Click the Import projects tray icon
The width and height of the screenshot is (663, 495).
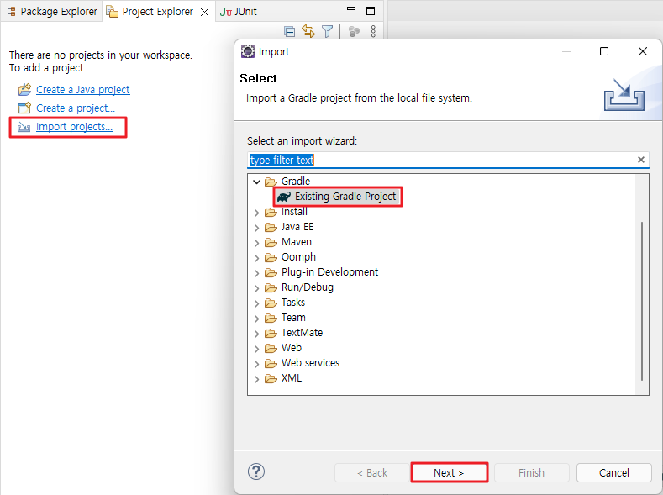(x=24, y=127)
